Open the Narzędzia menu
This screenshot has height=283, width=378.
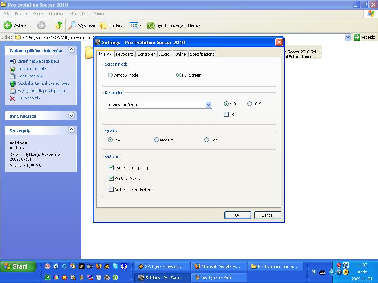79,14
